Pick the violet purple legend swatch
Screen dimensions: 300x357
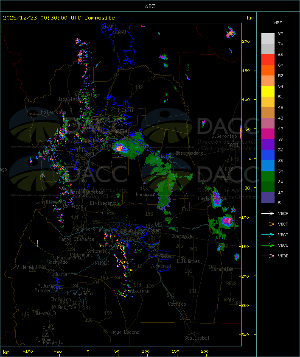point(268,144)
